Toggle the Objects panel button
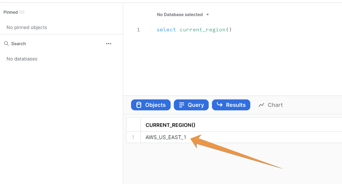 pyautogui.click(x=151, y=105)
